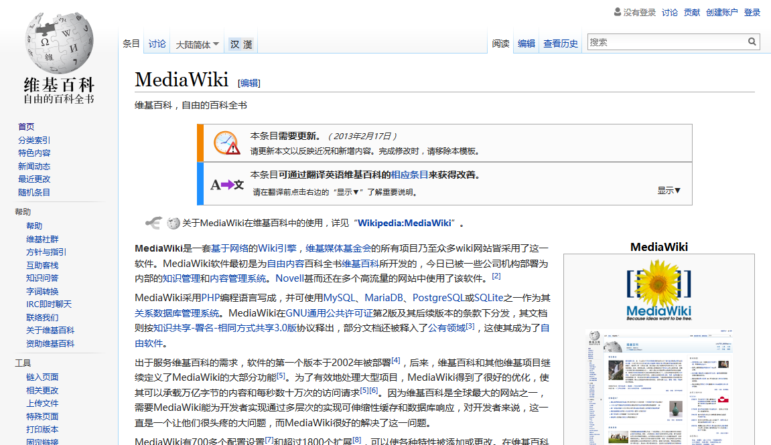771x445 pixels.
Task: Click the 知识管理 link
Action: (x=181, y=278)
